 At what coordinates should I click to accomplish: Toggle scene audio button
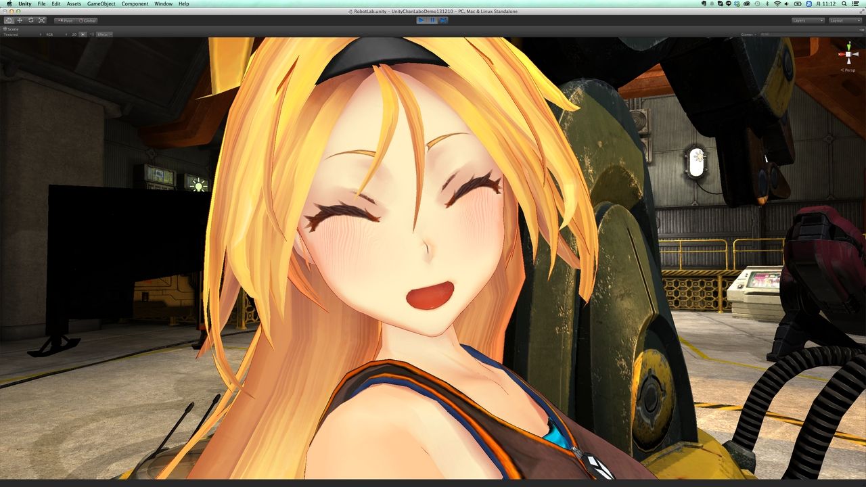91,34
